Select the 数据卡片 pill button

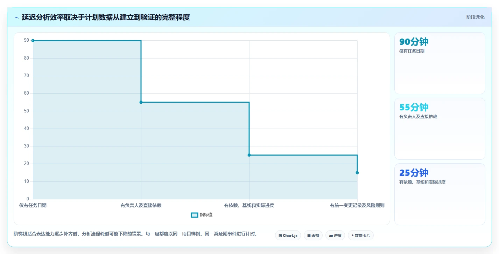(361, 235)
